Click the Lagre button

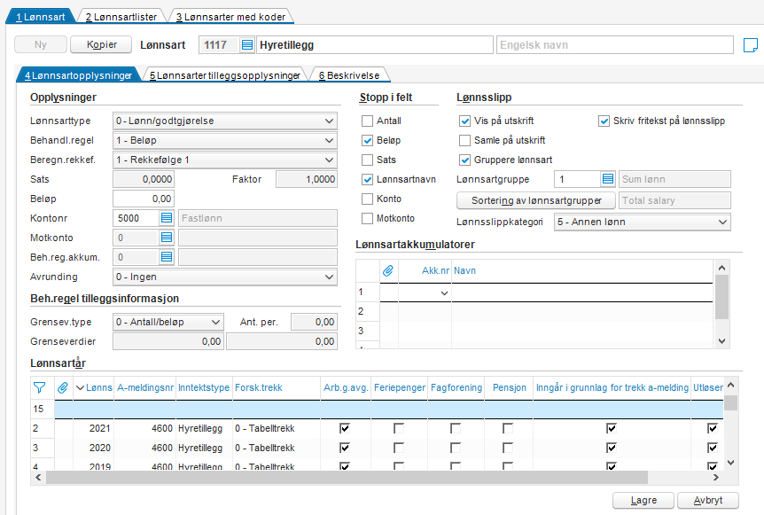point(643,500)
